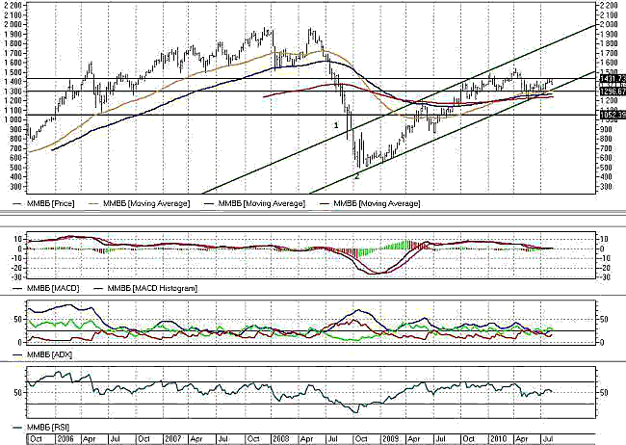Select the 1052.39 price tag on right axis

pos(613,115)
